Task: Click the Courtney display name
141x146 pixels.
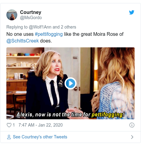Action: [x=31, y=12]
